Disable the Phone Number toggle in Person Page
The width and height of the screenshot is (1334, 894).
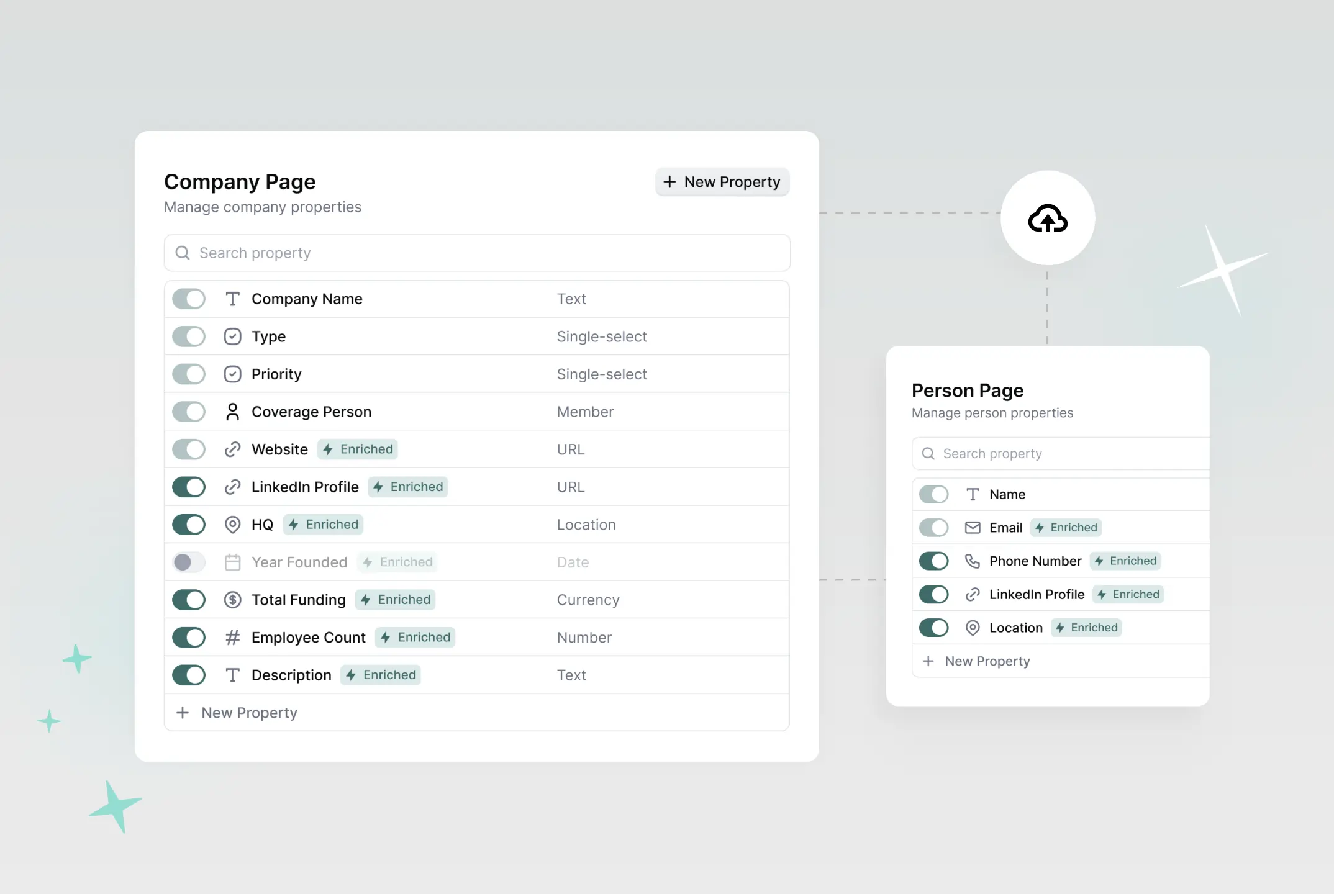pos(934,561)
